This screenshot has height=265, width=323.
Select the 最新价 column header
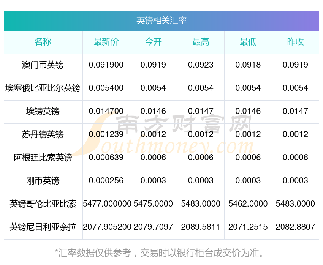(x=106, y=42)
